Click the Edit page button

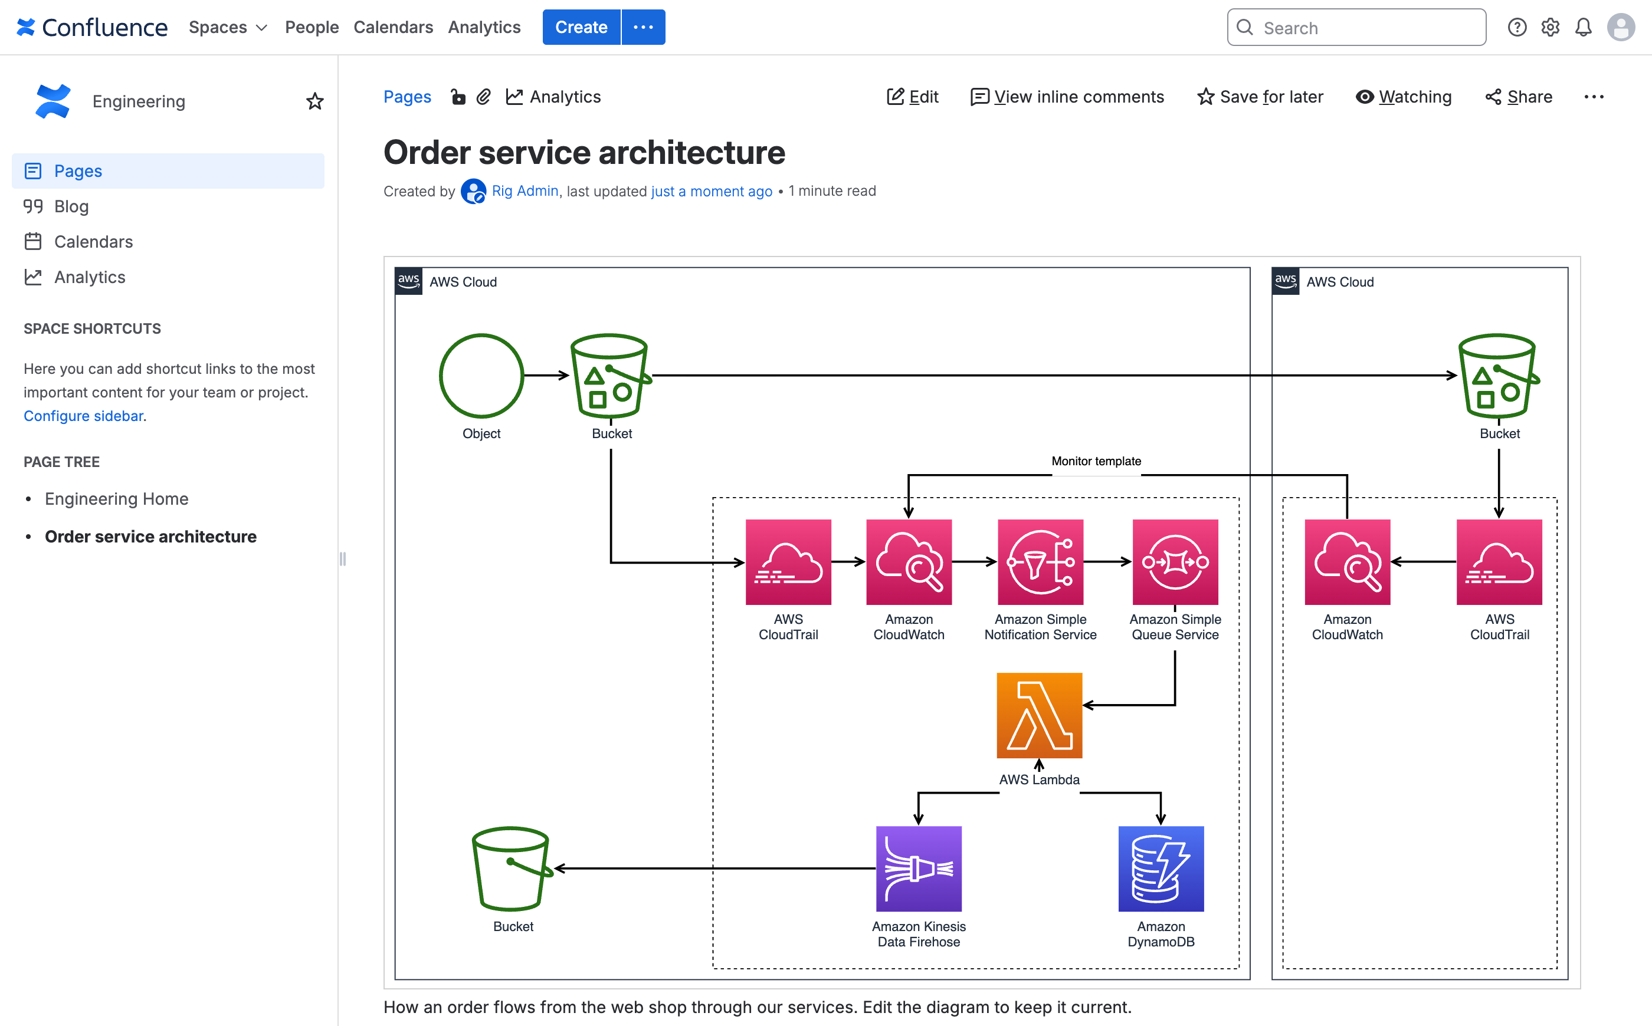(913, 97)
